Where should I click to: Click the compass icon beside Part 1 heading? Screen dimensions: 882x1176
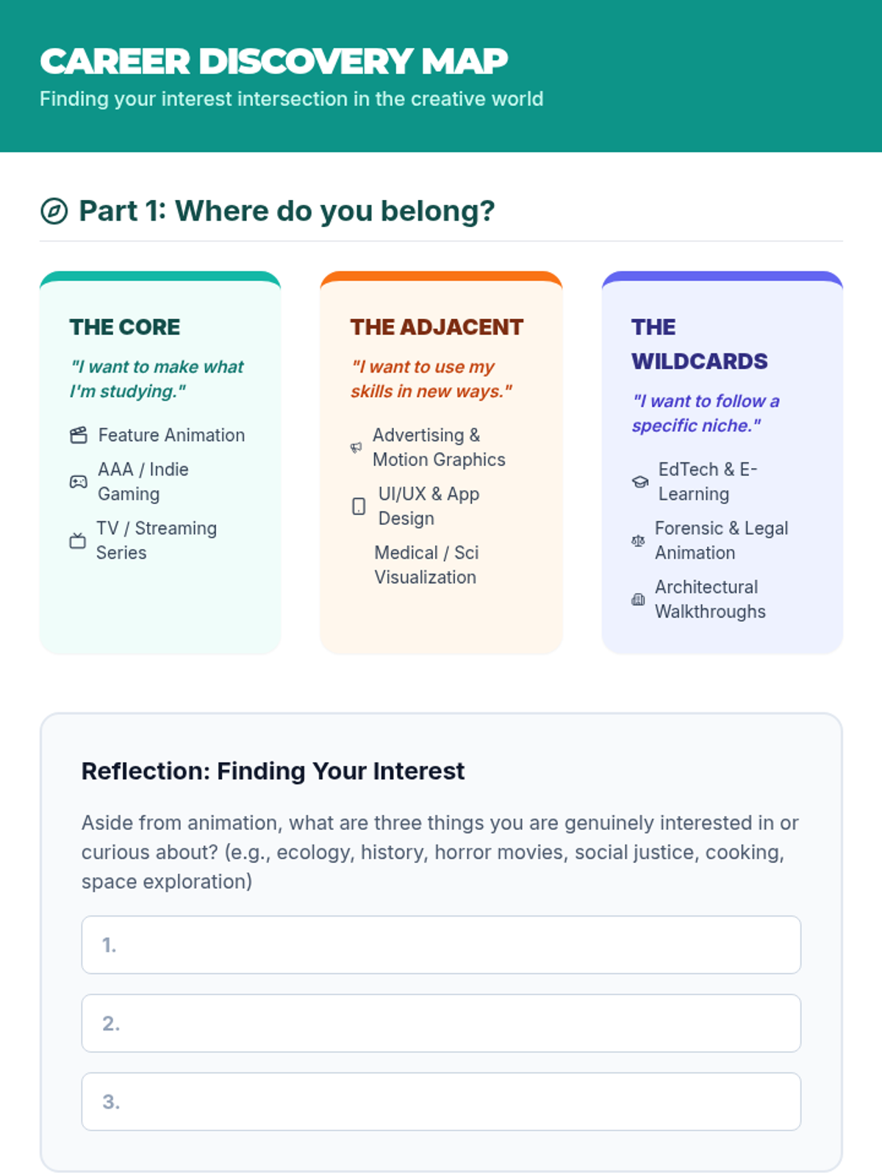[x=54, y=212]
